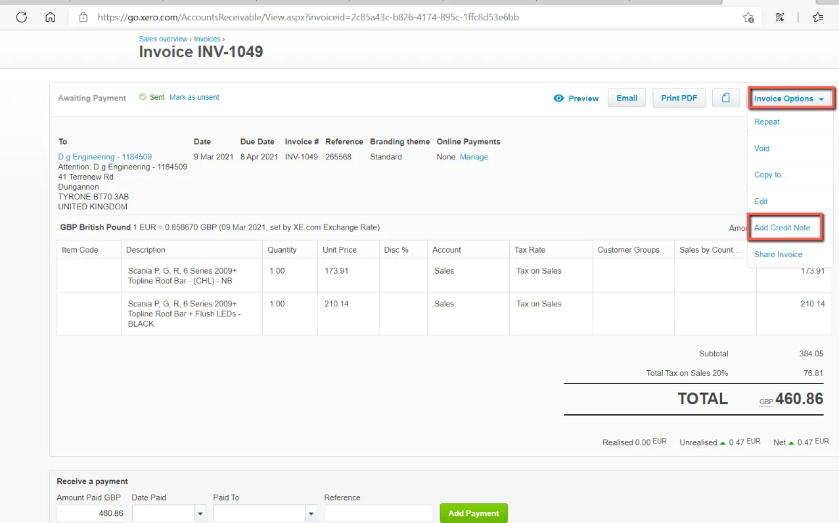Viewport: 839px width, 523px height.
Task: Click the Topline Roof Bar - (CHL) - NB description
Action: (x=182, y=276)
